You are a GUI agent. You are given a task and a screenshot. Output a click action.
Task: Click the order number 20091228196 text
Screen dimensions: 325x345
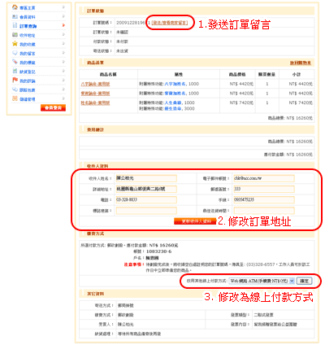pyautogui.click(x=131, y=23)
